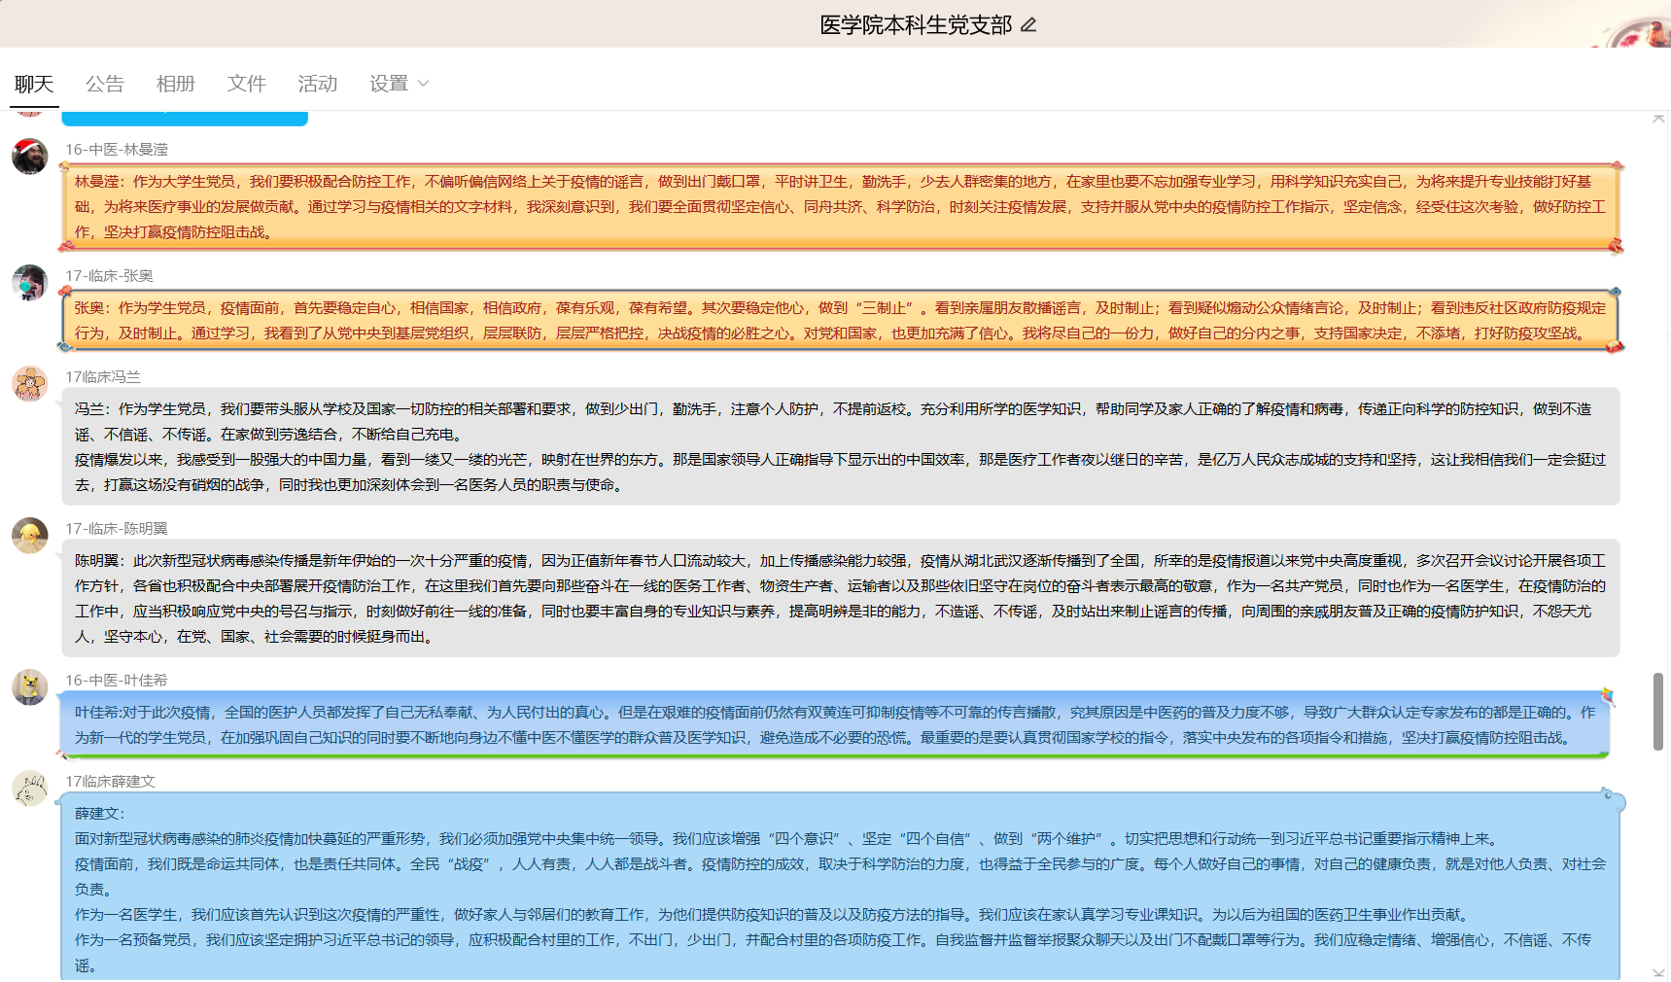Open avatar of 17临床薛建文
This screenshot has width=1671, height=982.
[x=30, y=789]
